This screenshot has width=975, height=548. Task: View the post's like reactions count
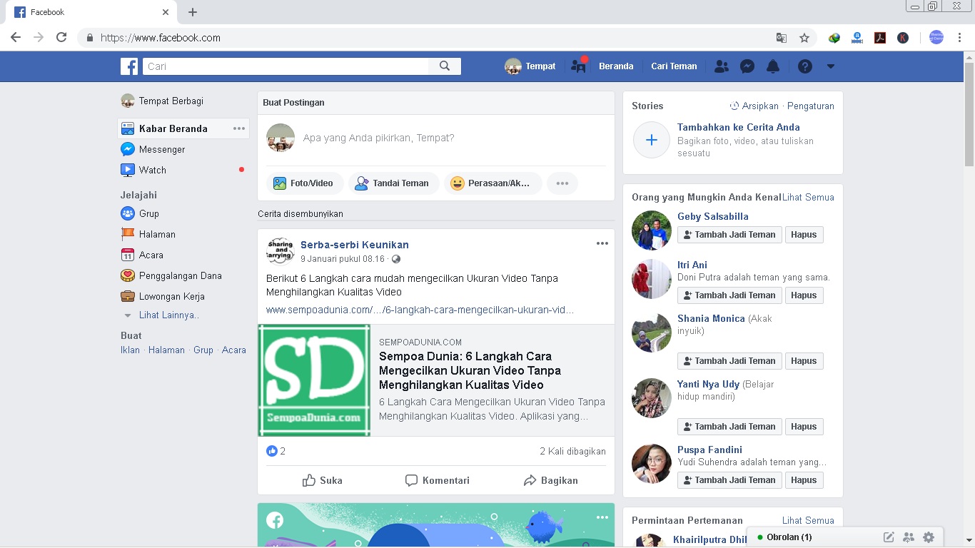click(x=276, y=451)
